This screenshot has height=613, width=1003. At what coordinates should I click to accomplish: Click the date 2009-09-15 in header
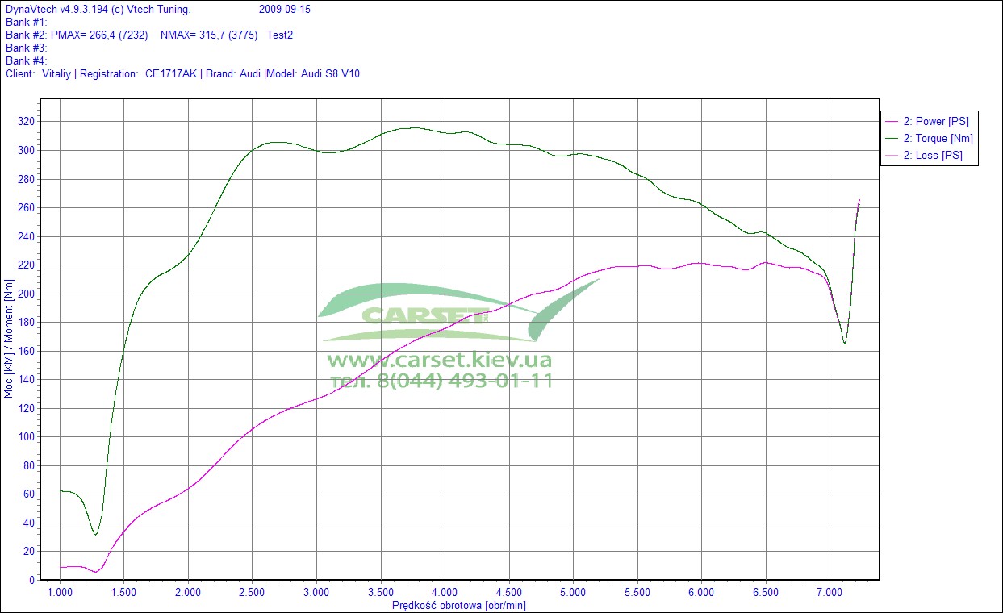point(285,10)
